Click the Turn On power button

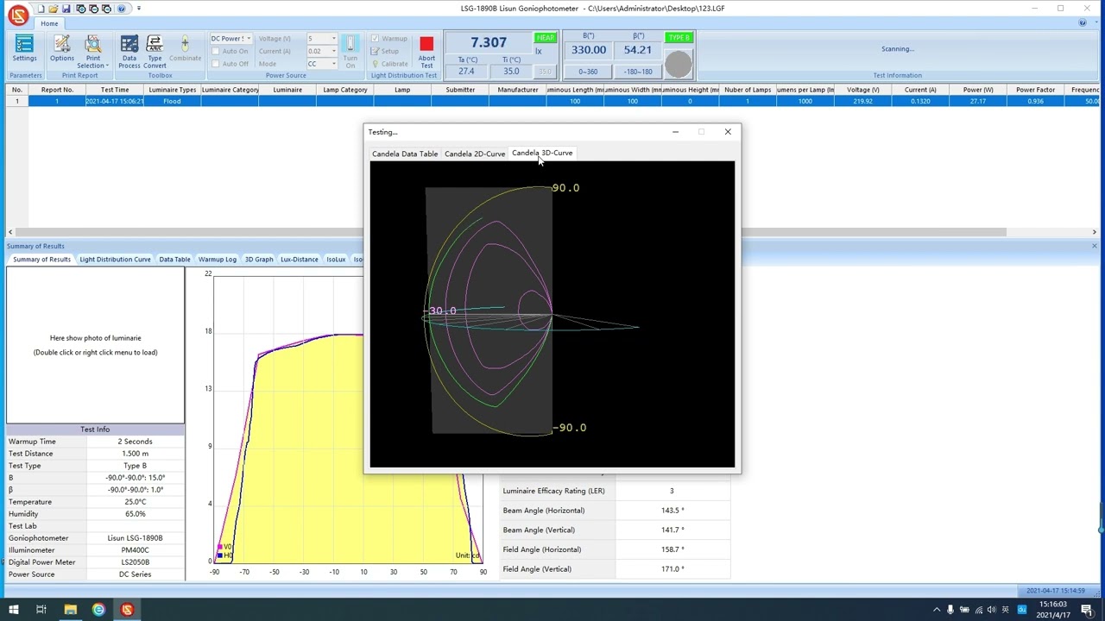point(350,52)
